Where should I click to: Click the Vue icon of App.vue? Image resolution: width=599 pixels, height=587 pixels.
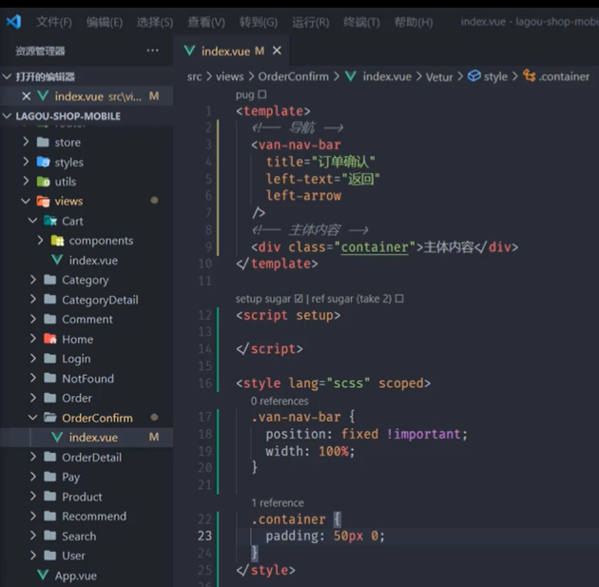pyautogui.click(x=43, y=575)
